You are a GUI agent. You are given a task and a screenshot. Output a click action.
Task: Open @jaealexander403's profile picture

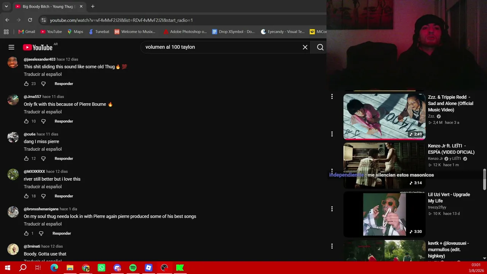[13, 62]
